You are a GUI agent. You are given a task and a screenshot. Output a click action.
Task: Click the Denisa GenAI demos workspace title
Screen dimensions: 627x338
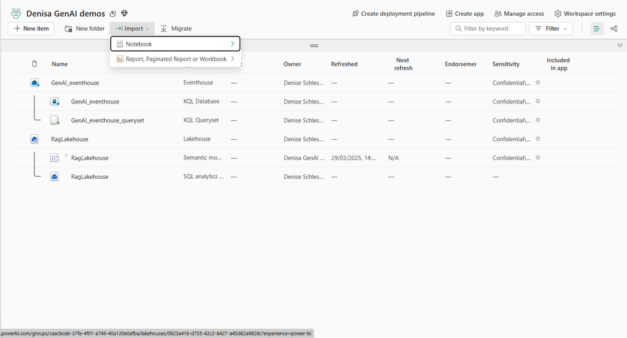click(x=65, y=14)
